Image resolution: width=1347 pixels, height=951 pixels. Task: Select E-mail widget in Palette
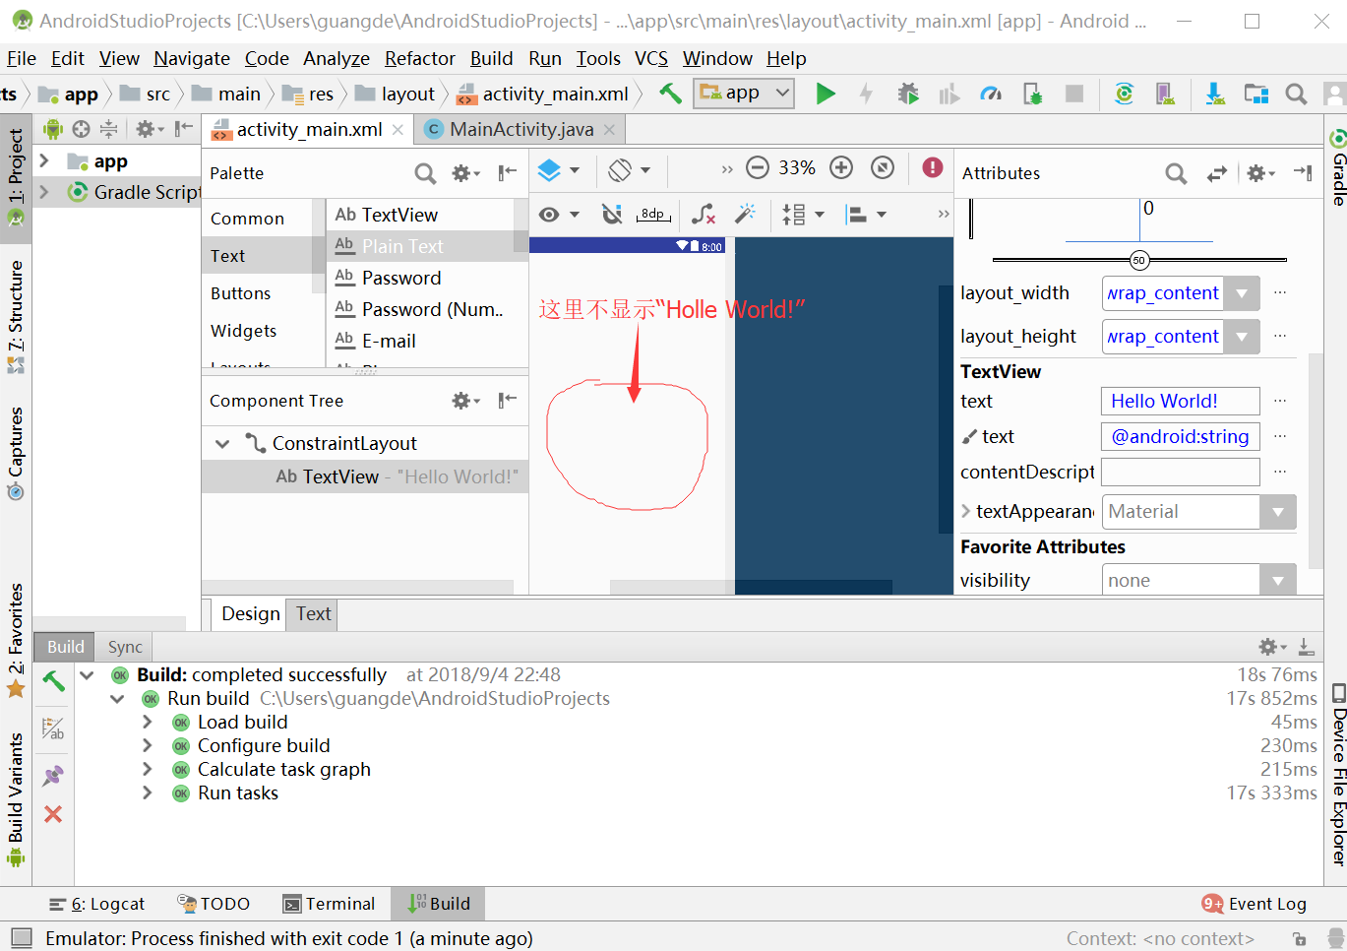point(376,341)
